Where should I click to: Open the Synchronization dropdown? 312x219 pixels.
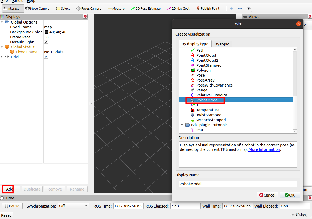73,206
